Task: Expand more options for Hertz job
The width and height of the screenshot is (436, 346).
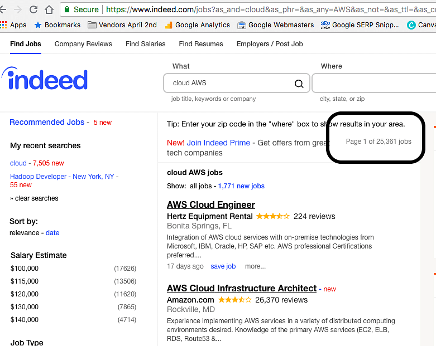Action: tap(255, 266)
